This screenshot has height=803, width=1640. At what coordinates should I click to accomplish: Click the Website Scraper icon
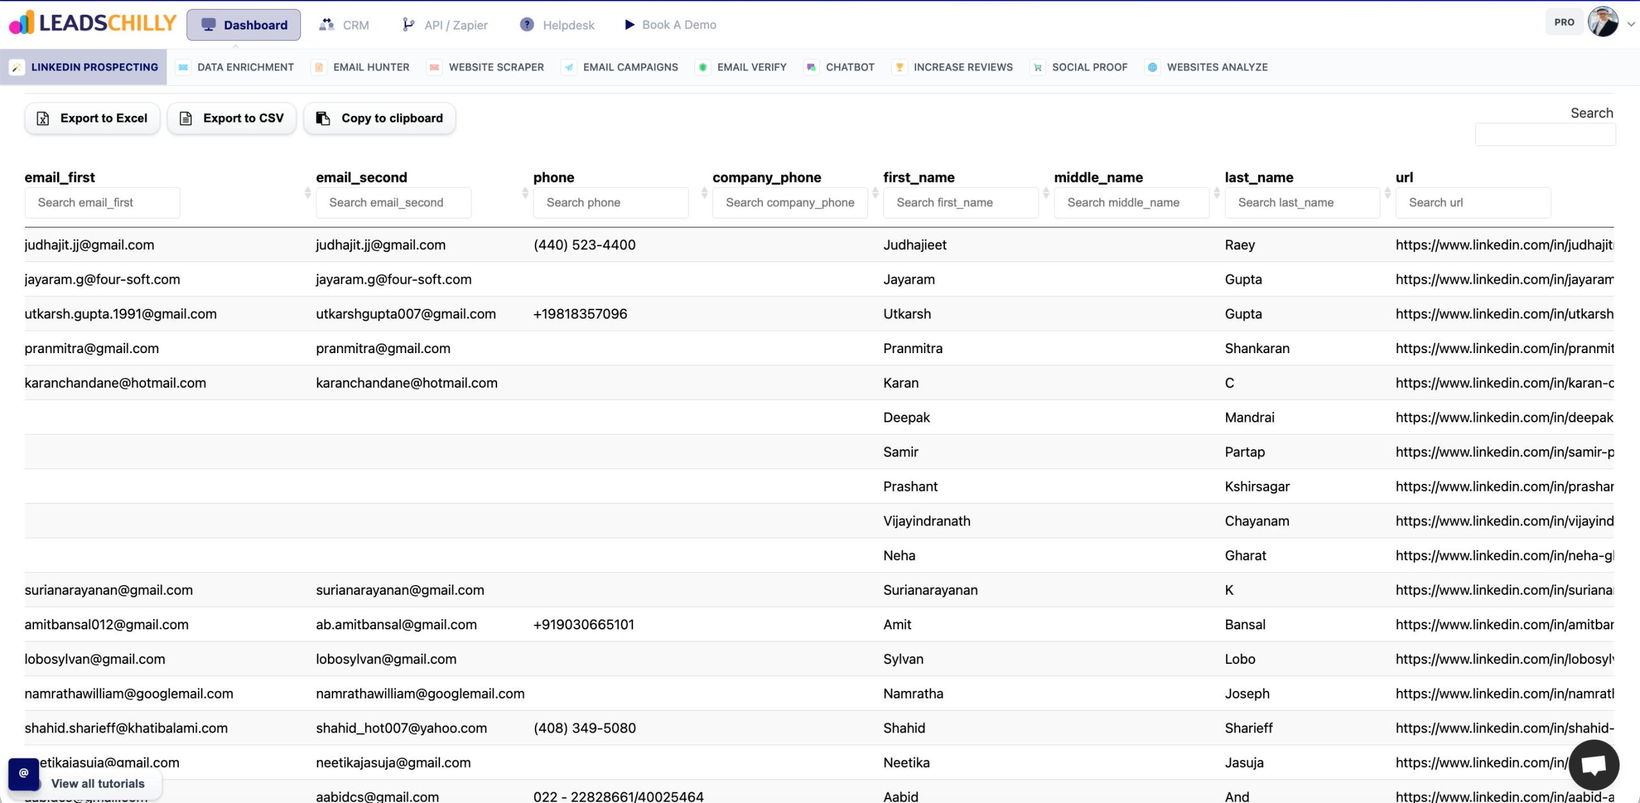point(434,67)
